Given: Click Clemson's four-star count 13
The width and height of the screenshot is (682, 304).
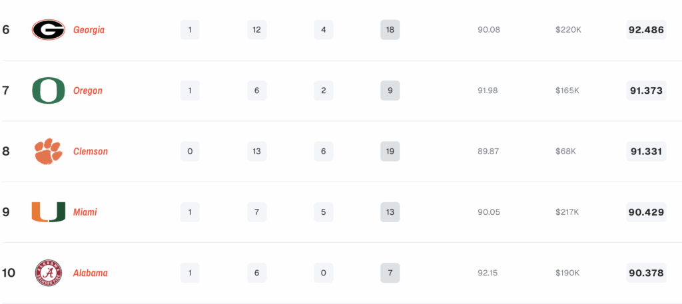Looking at the screenshot, I should (257, 152).
